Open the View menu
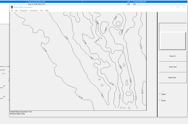Screen dimensions: 188x124 pos(42,11)
